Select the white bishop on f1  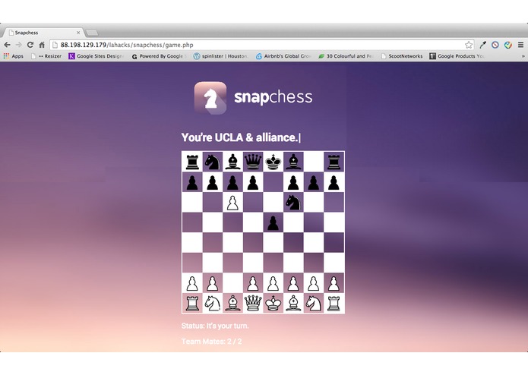[293, 304]
